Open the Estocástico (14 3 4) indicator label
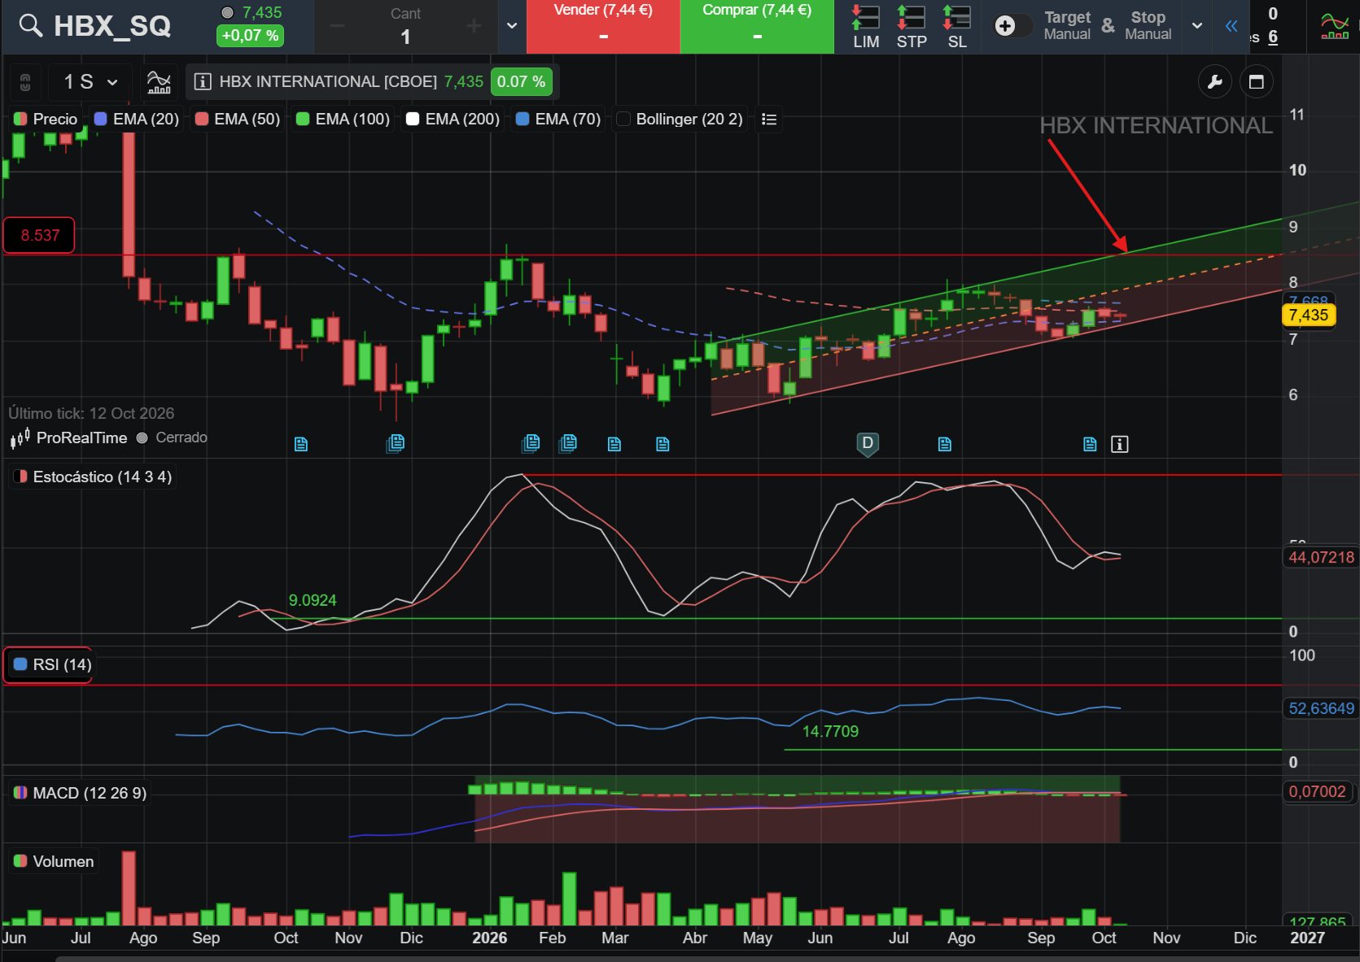 pyautogui.click(x=92, y=477)
